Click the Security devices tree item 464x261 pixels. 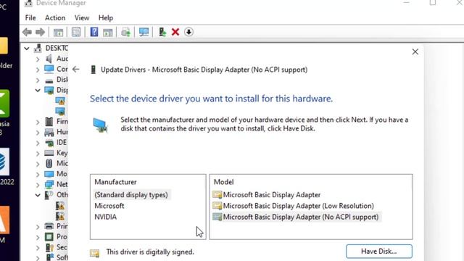pyautogui.click(x=57, y=247)
